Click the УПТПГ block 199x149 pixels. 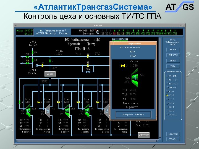(144, 135)
